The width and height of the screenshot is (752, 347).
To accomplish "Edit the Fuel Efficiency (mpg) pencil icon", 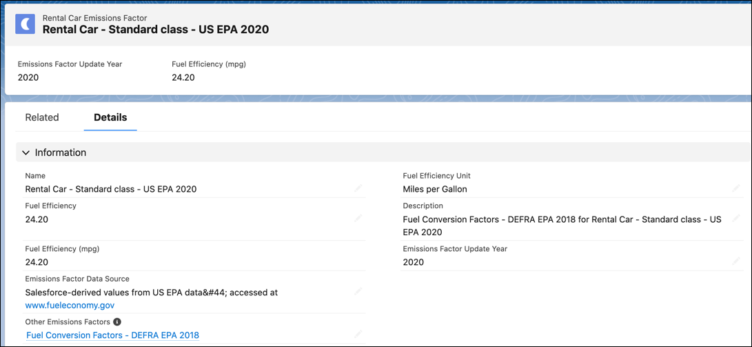I will click(x=358, y=261).
